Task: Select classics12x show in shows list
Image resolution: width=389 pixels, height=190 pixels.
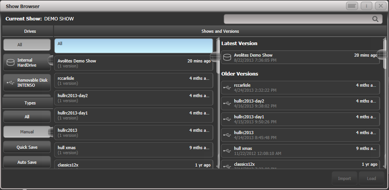Action: click(x=134, y=164)
